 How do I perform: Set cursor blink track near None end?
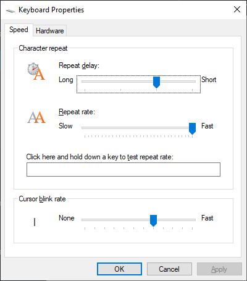click(x=91, y=220)
